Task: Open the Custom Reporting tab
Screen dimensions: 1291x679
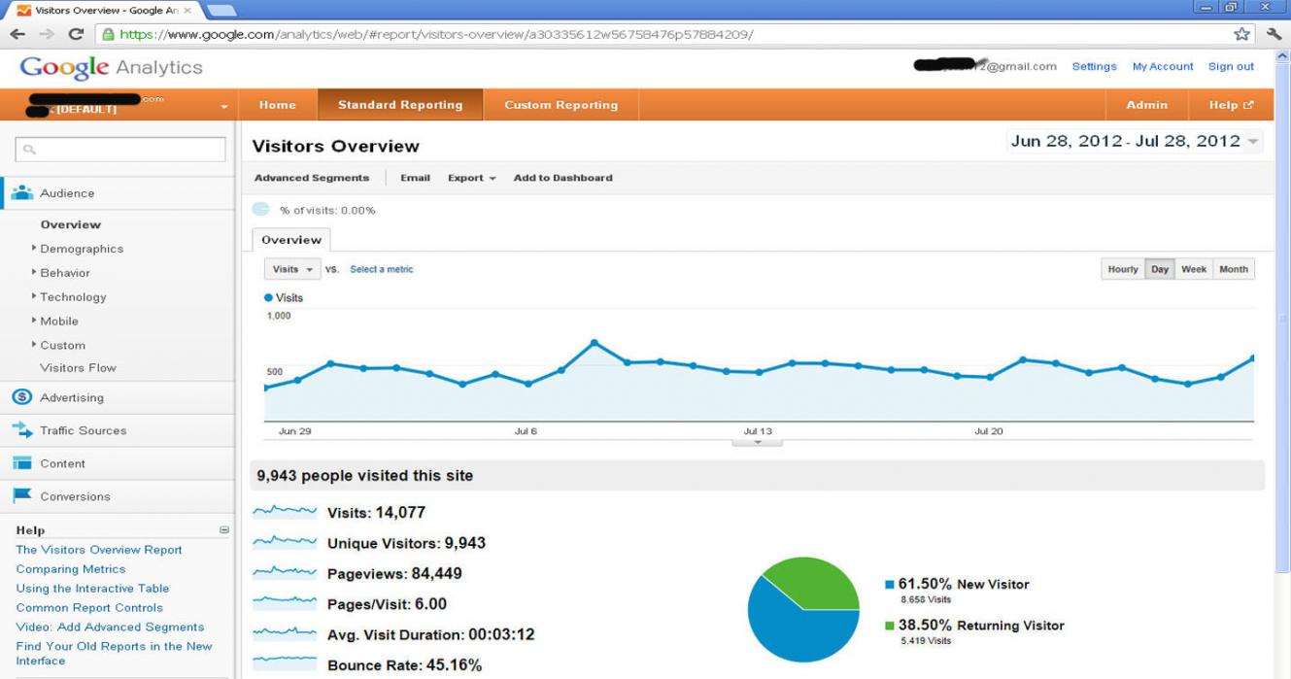Action: click(561, 105)
